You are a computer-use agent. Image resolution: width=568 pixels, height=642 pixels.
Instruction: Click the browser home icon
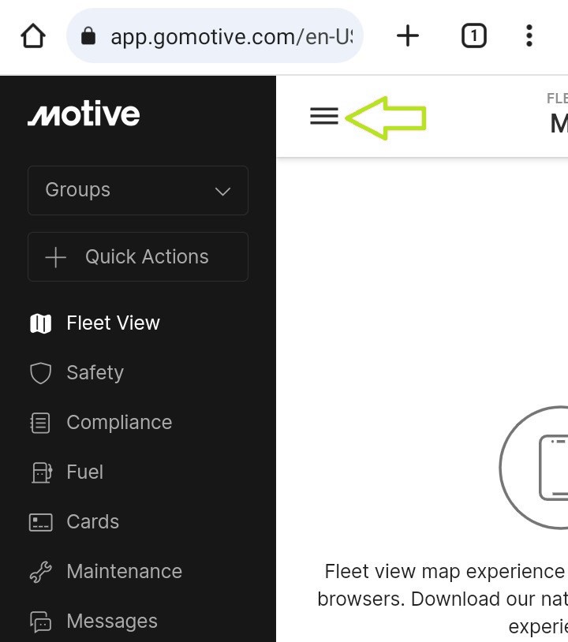point(33,36)
